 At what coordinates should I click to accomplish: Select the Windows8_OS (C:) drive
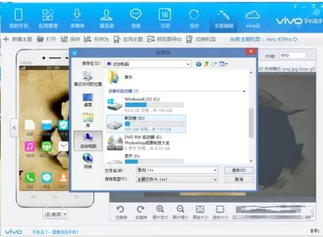(146, 105)
